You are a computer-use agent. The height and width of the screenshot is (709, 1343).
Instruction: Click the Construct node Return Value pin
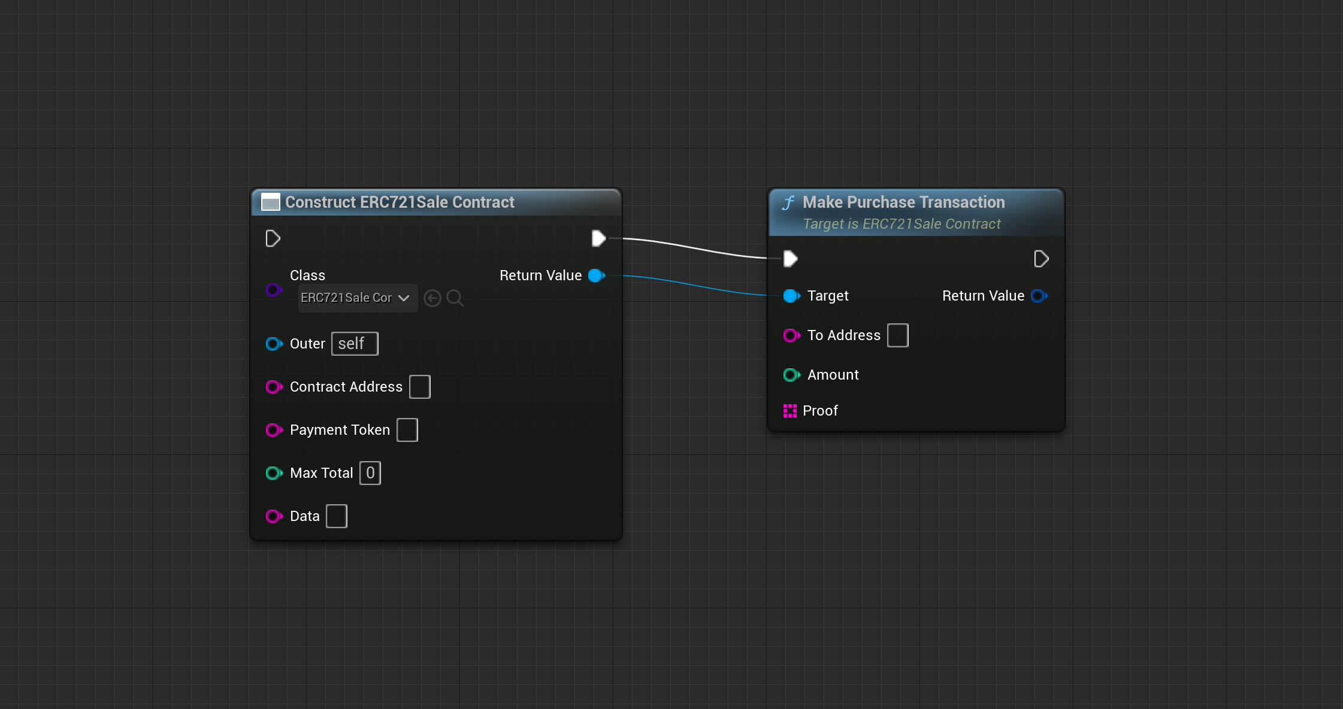tap(596, 275)
